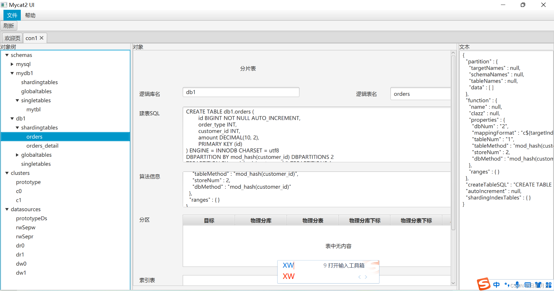Select datasource prototypeDs
Viewport: 554px width, 291px height.
(31, 218)
